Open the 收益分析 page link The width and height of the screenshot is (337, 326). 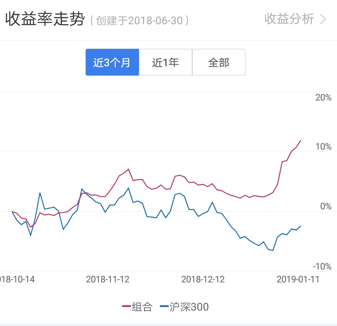click(289, 19)
